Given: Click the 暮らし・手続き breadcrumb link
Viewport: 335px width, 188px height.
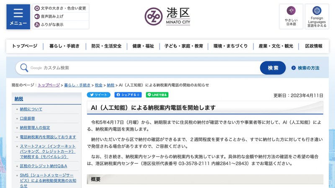Looking at the screenshot, I should coord(77,85).
